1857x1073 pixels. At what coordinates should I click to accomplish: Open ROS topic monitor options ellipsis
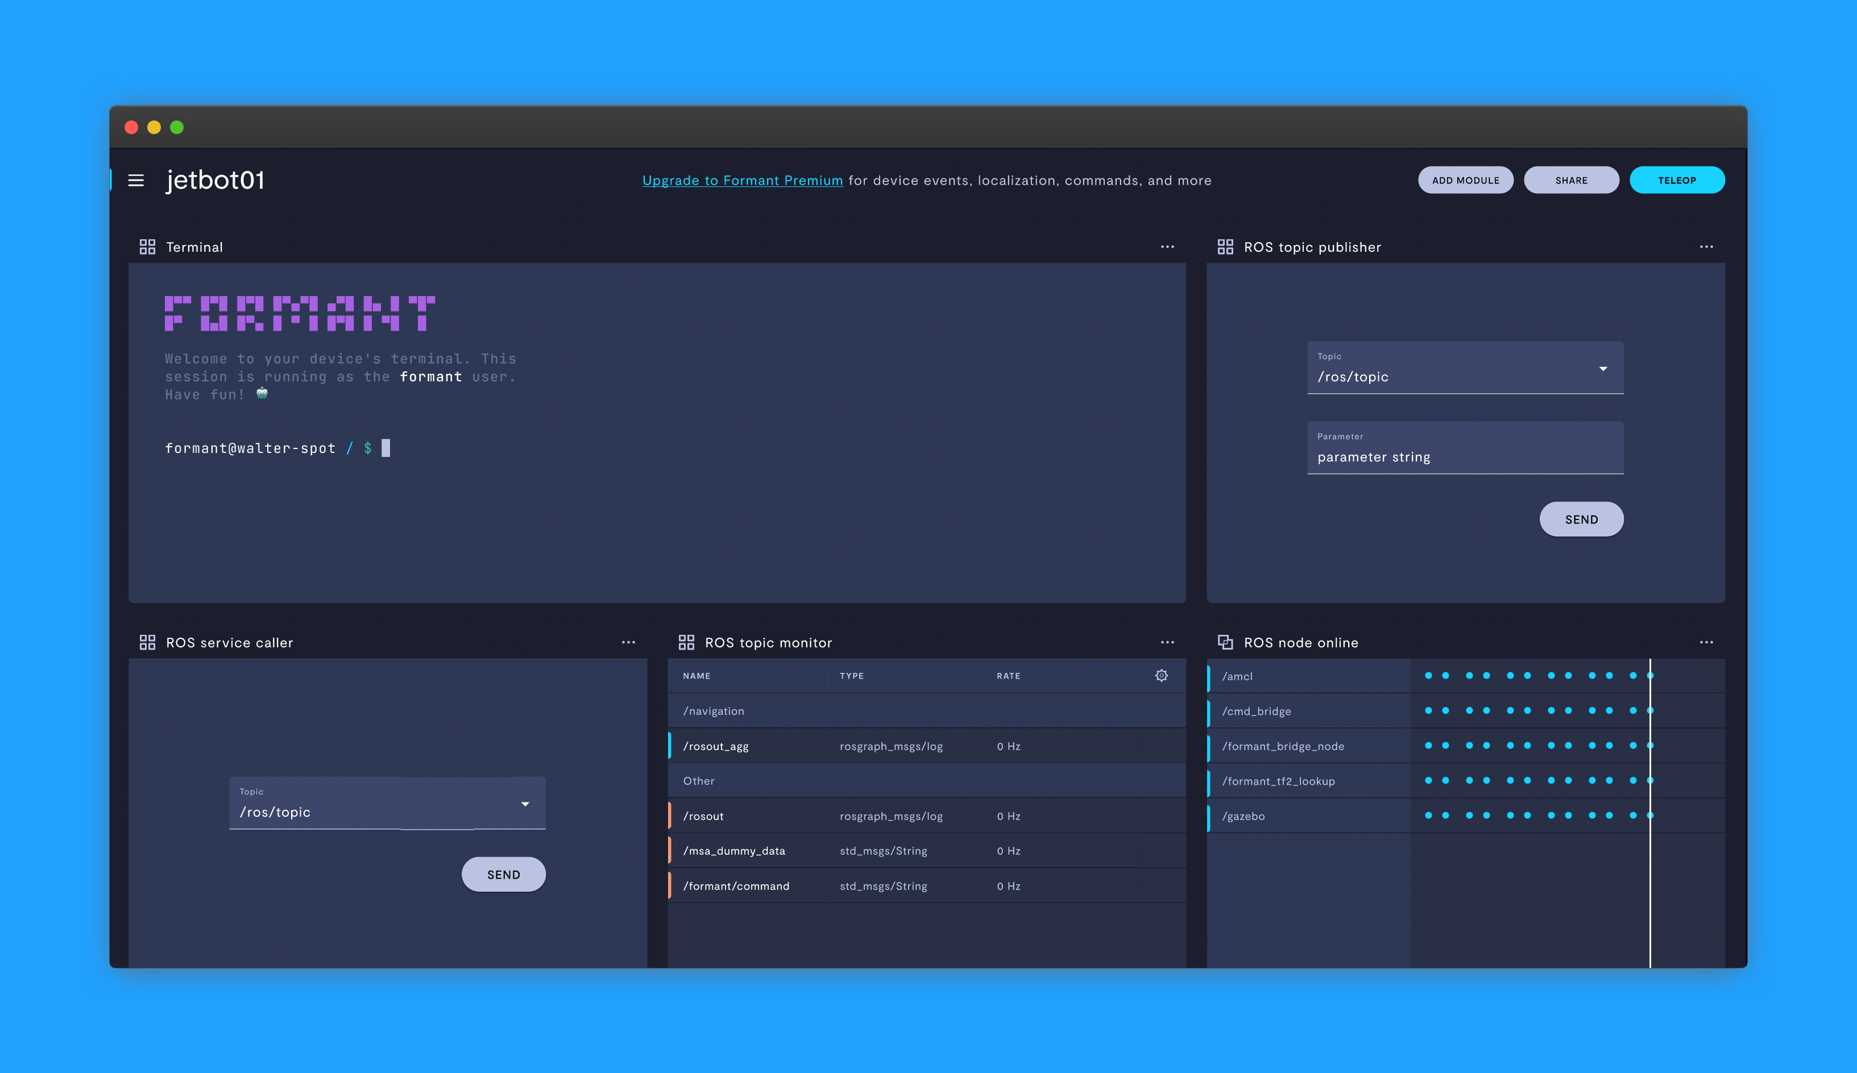pos(1167,642)
